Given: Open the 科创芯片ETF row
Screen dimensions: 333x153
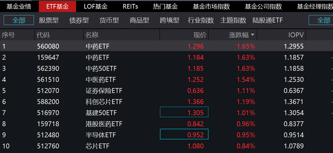Looking at the screenshot, I should point(166,102).
